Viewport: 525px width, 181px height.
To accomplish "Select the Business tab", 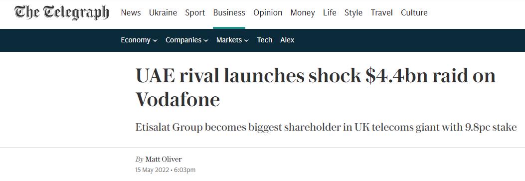I will tap(229, 12).
